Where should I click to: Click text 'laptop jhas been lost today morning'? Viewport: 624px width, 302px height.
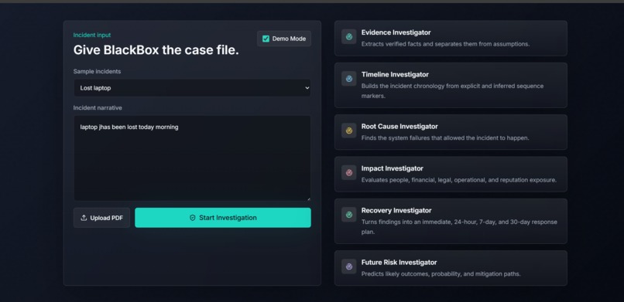129,127
